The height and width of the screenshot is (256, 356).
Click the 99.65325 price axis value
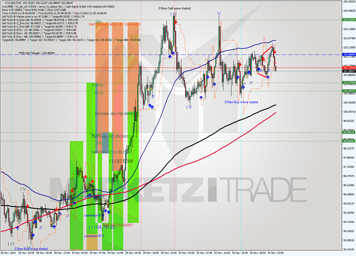point(349,121)
